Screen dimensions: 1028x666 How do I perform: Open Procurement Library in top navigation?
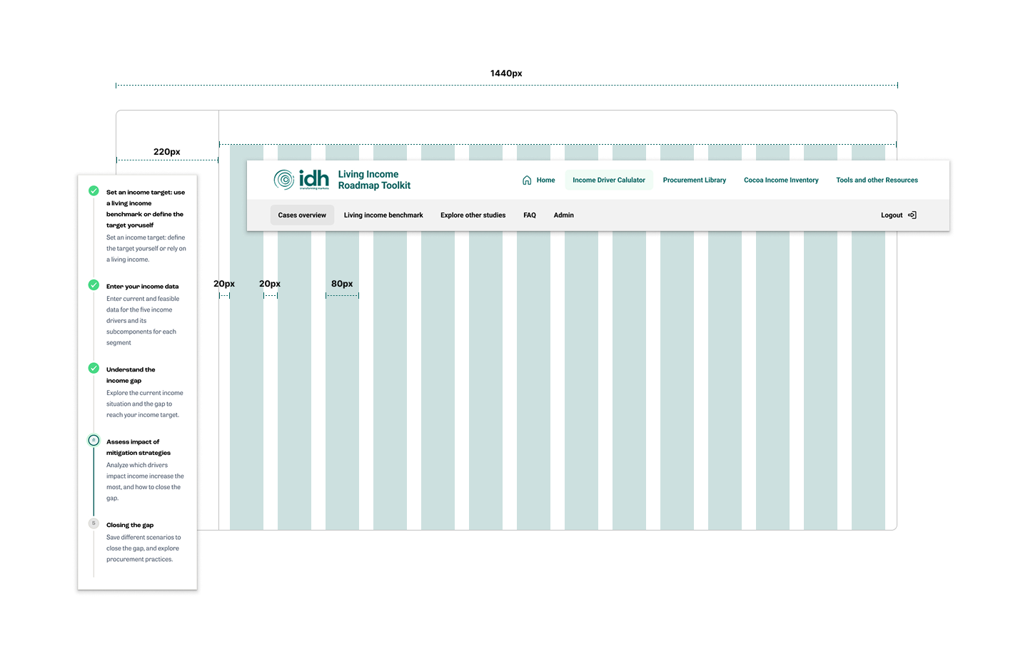click(x=695, y=180)
